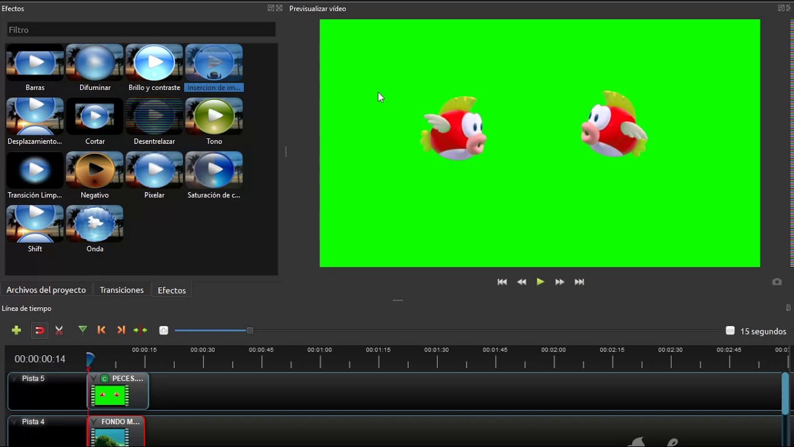Click the Efectos tab
The width and height of the screenshot is (794, 447).
[172, 290]
